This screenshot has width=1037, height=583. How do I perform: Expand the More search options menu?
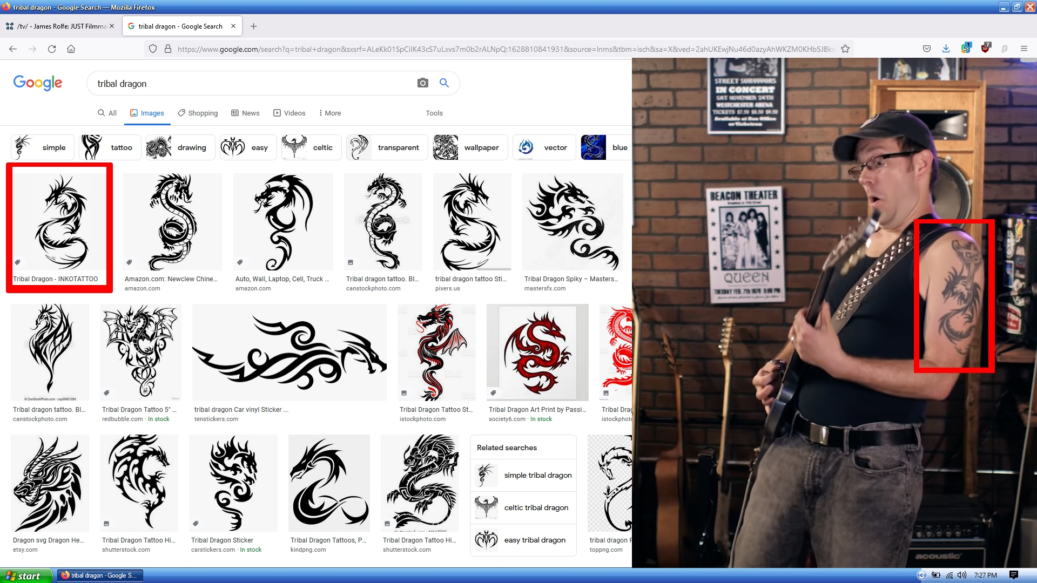tap(329, 113)
